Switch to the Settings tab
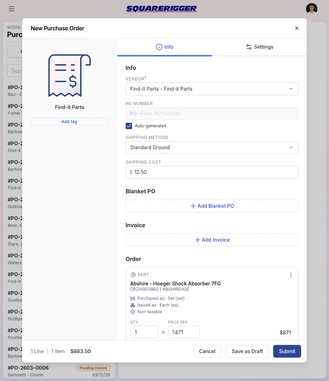This screenshot has width=329, height=381. point(259,47)
